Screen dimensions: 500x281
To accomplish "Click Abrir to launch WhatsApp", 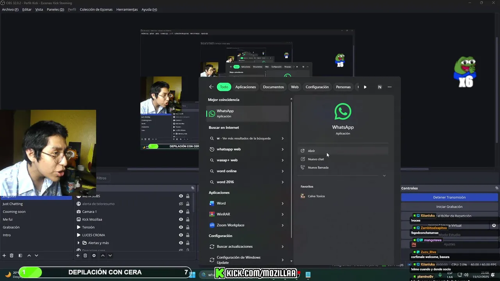I will tap(343, 151).
